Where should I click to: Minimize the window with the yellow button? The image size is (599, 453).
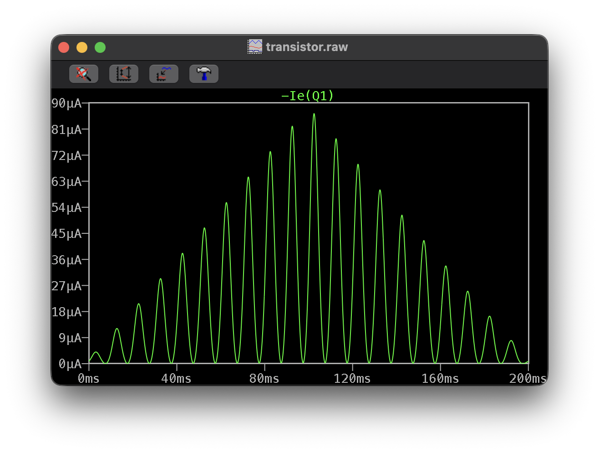tap(82, 47)
